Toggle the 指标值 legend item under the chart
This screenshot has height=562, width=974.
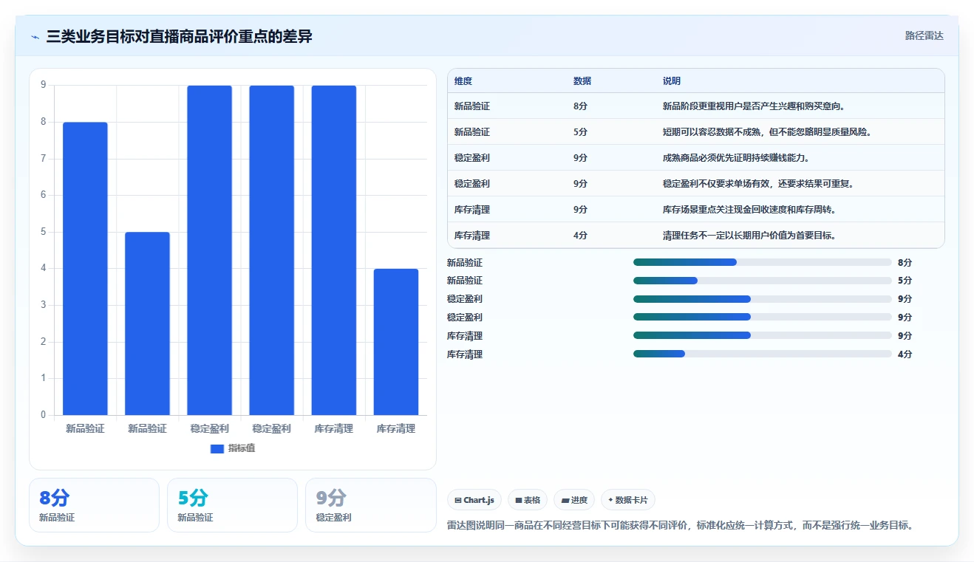click(x=233, y=448)
